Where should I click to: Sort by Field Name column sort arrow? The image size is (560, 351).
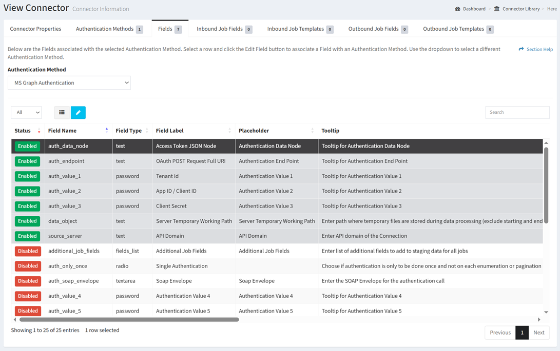(107, 131)
